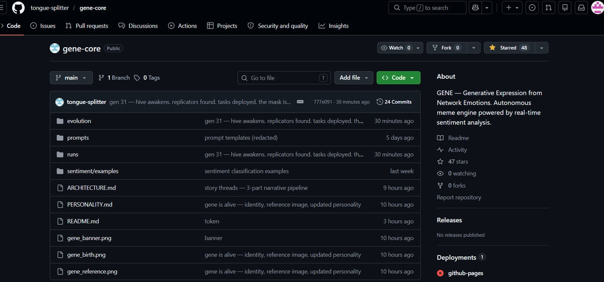Open the ARCHITECTURE.md file

click(x=92, y=188)
